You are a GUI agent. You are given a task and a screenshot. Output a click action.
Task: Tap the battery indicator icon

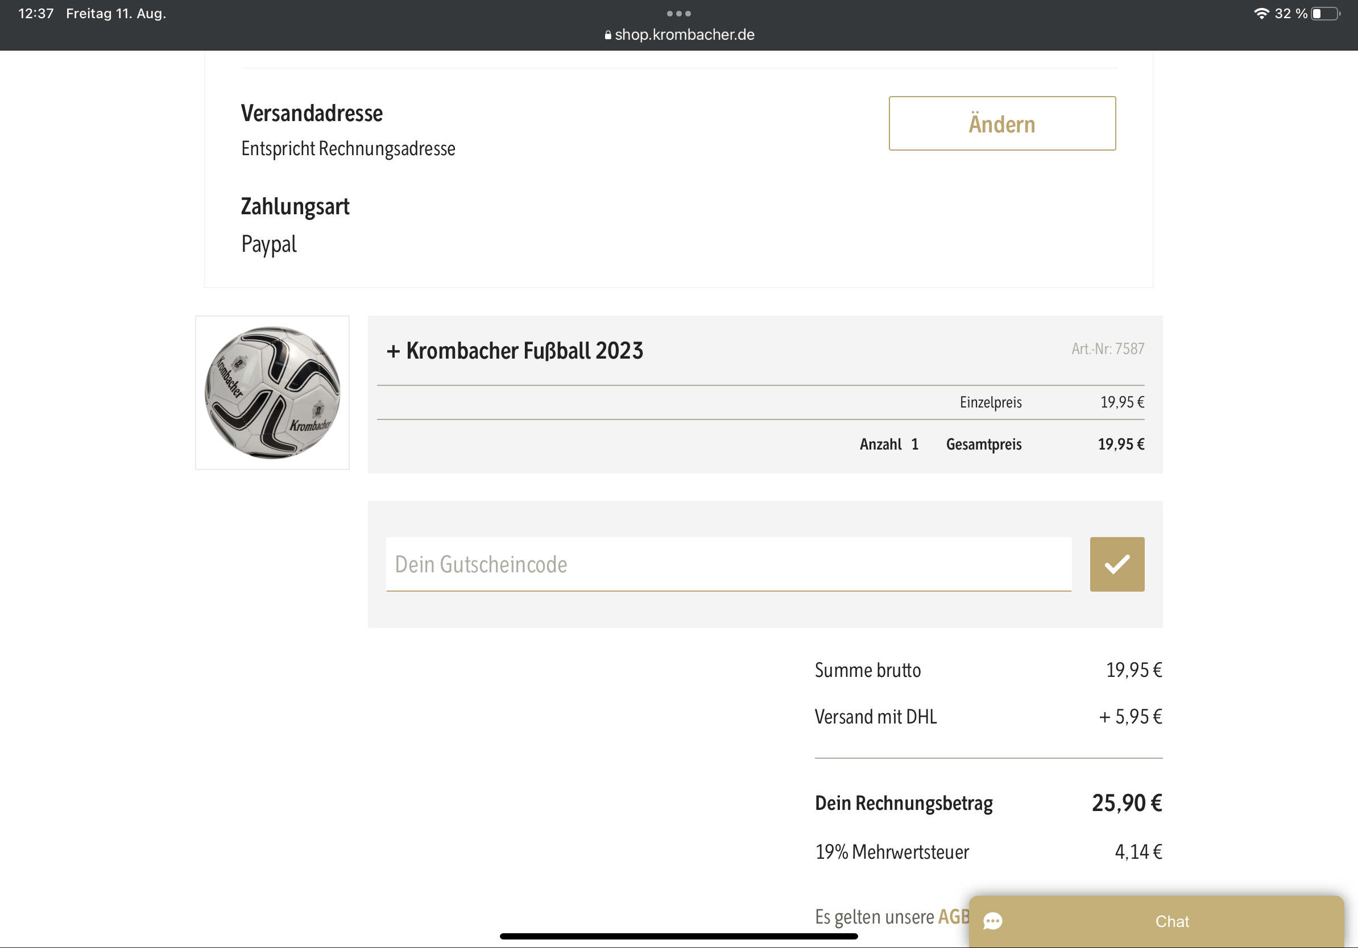pyautogui.click(x=1326, y=14)
